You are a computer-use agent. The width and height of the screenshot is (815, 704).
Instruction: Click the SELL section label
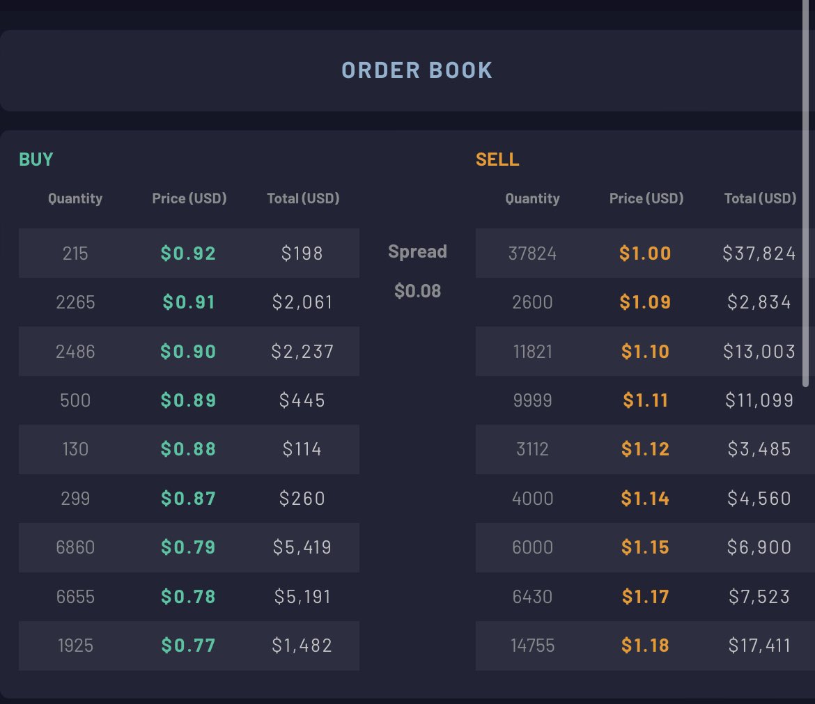pos(497,159)
